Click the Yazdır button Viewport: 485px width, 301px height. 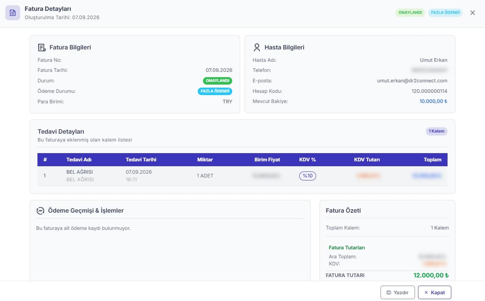398,292
